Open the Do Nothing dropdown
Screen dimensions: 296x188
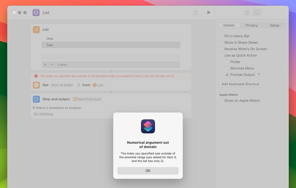tap(43, 114)
